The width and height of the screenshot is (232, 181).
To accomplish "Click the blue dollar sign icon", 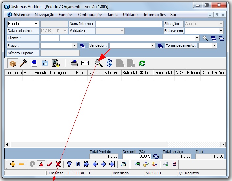I will click(x=109, y=63).
